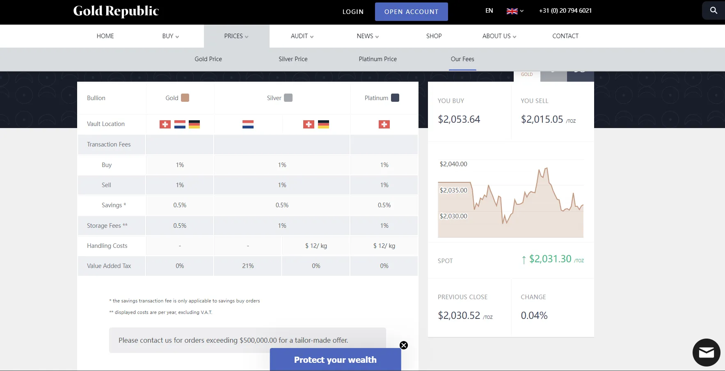
Task: Click the Swiss flag in the Platinum vault column
Action: point(384,124)
